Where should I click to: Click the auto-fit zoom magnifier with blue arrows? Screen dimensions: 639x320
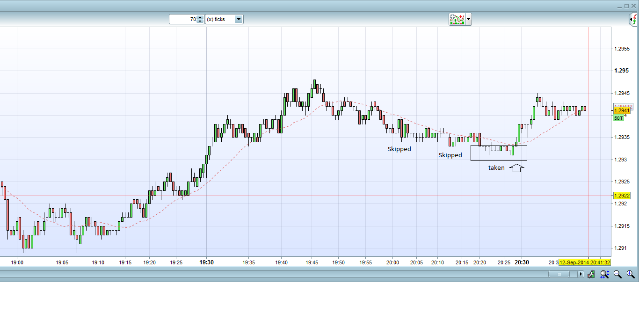(x=604, y=275)
